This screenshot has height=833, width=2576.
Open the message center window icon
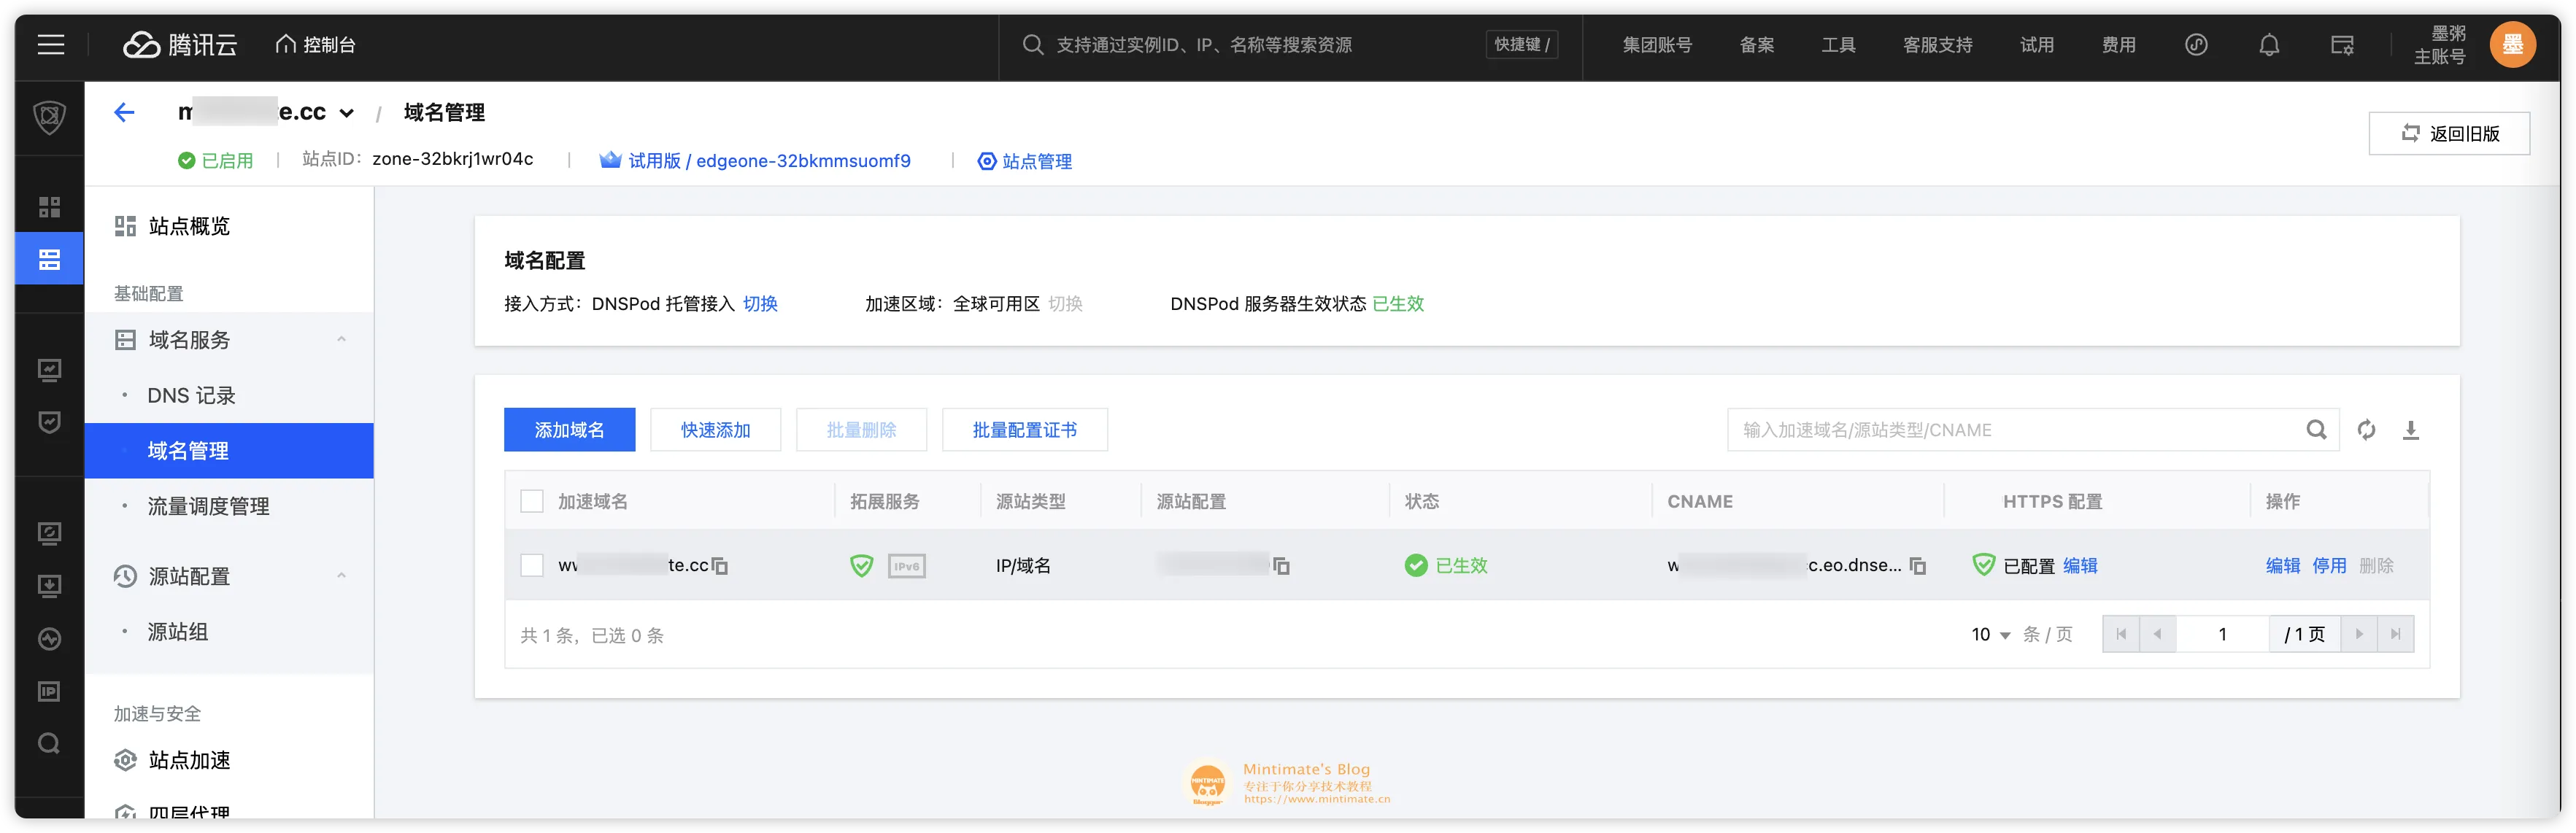[2341, 44]
